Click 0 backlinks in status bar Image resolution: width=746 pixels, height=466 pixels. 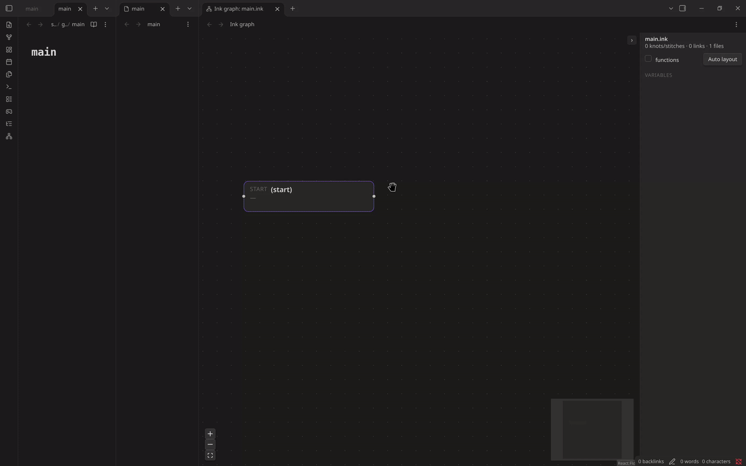(650, 461)
